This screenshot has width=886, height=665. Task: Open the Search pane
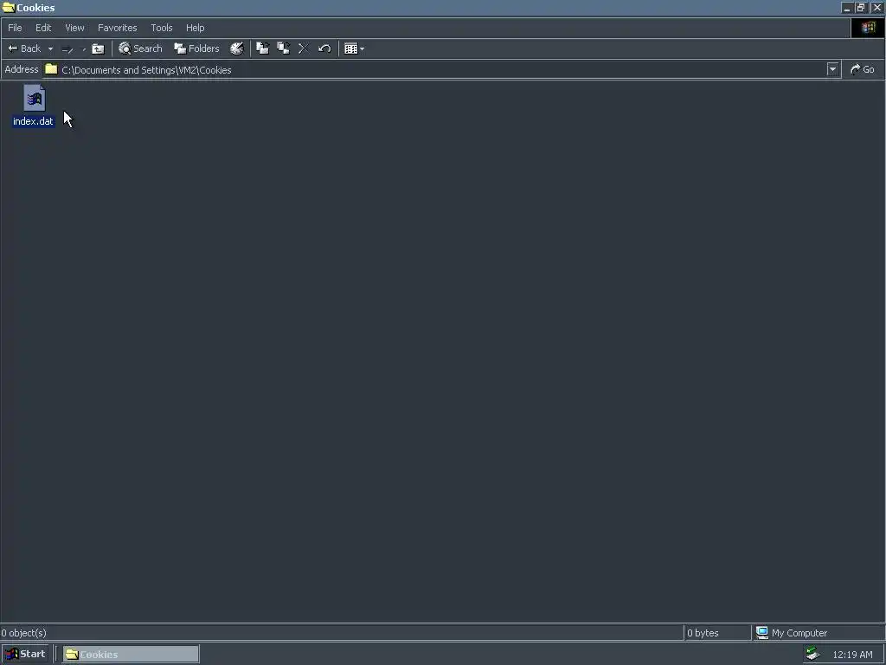coord(140,48)
